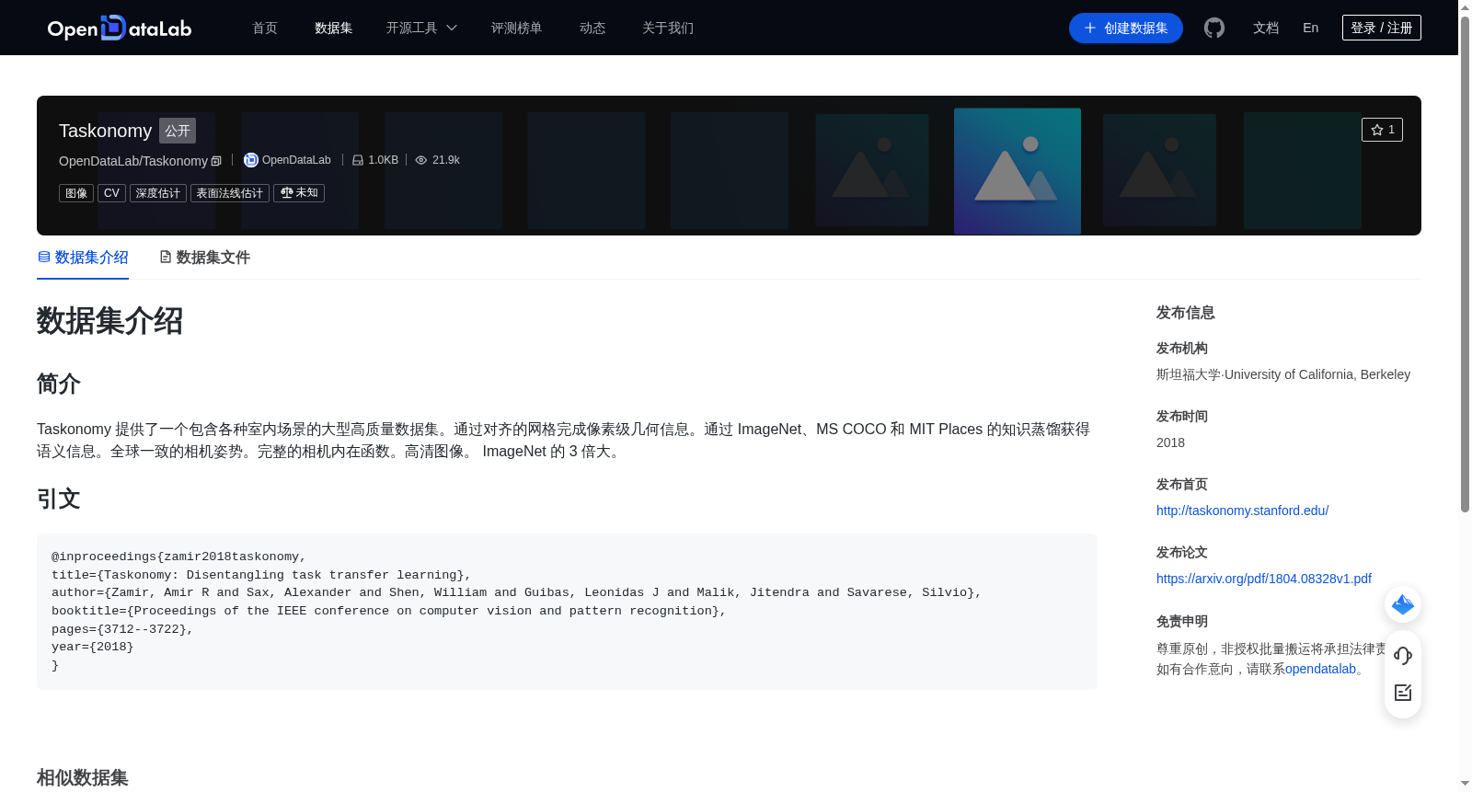This screenshot has width=1472, height=792.
Task: Click the 创建数据集 button
Action: [1126, 28]
